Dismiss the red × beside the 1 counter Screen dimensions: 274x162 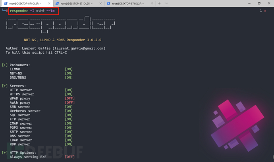[x=265, y=11]
